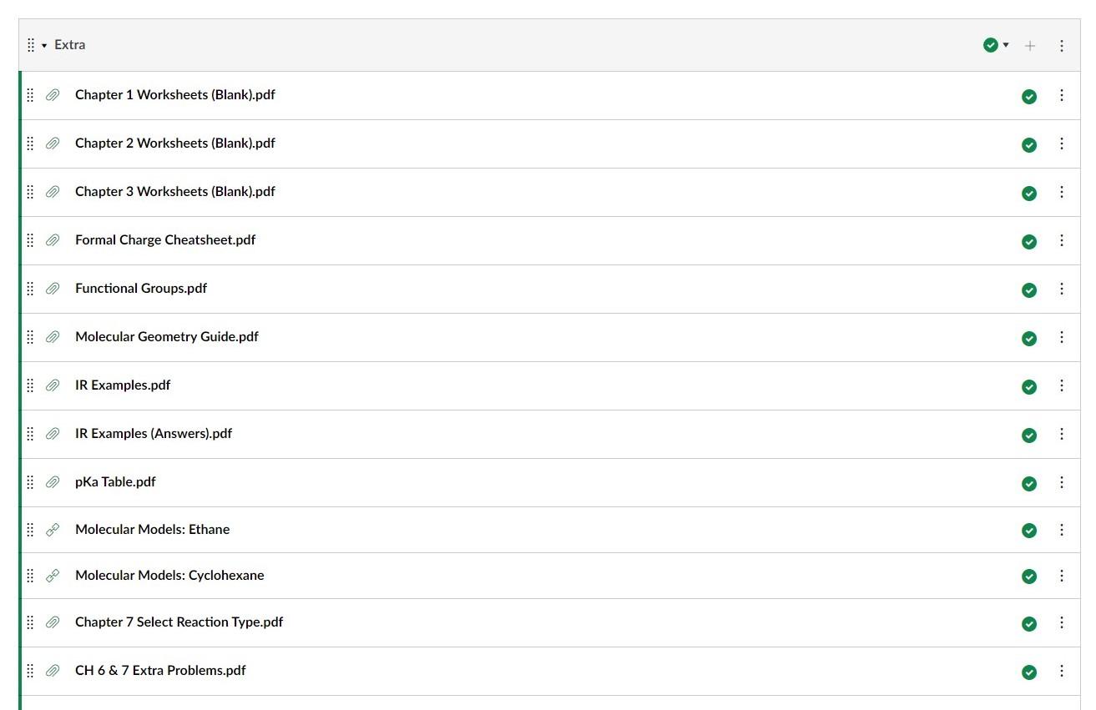1096x710 pixels.
Task: Toggle published status of Chapter 2 Worksheets (Blank).pdf
Action: tap(1029, 145)
